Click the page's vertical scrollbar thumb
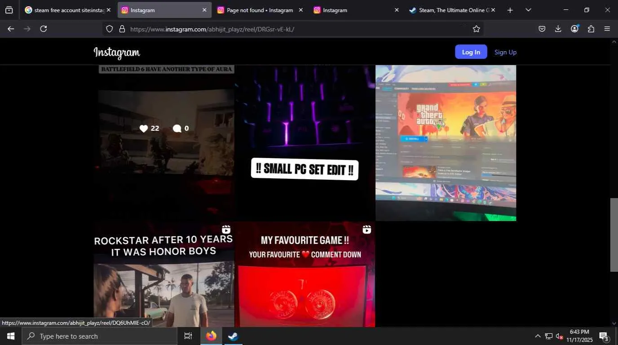Screen dimensions: 618x345 [x=614, y=235]
